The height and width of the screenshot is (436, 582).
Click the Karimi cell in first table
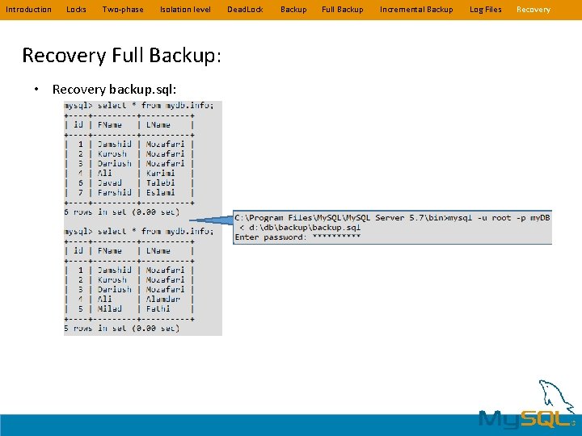click(160, 173)
